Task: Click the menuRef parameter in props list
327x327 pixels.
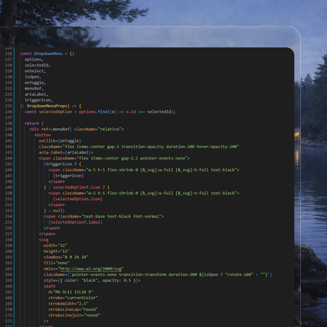Action: (34, 88)
